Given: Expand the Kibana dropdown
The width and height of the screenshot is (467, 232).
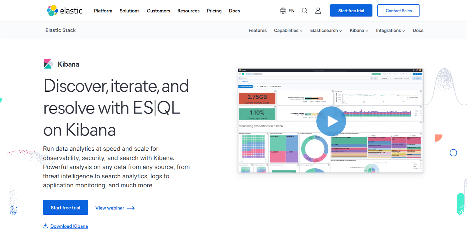Looking at the screenshot, I should coord(359,30).
